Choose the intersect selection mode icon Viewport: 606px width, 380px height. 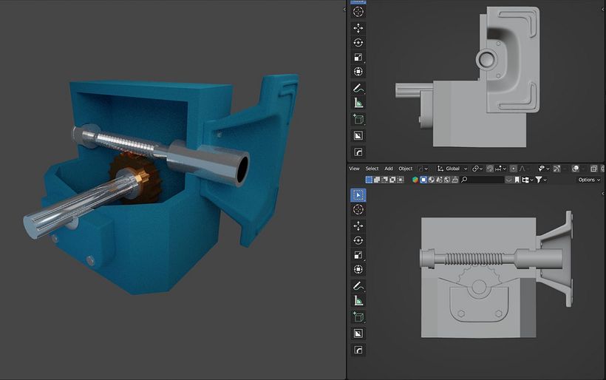click(401, 180)
